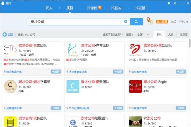The image size is (191, 127).
Task: Open 芦苇团队 group avatar
Action: click(73, 50)
